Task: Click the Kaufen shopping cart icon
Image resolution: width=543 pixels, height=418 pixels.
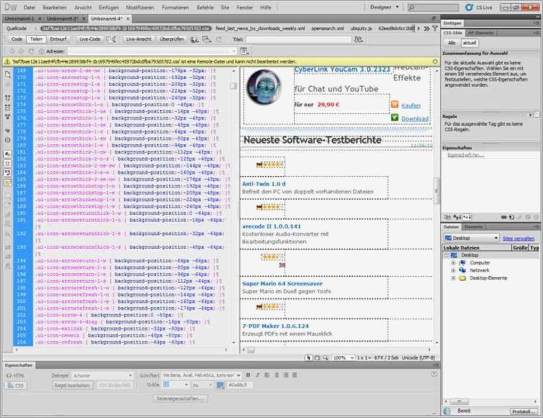Action: tap(395, 104)
